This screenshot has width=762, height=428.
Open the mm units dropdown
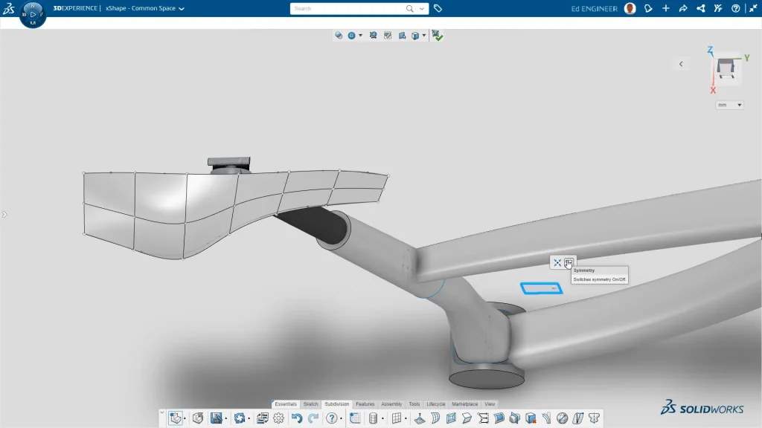[x=729, y=105]
